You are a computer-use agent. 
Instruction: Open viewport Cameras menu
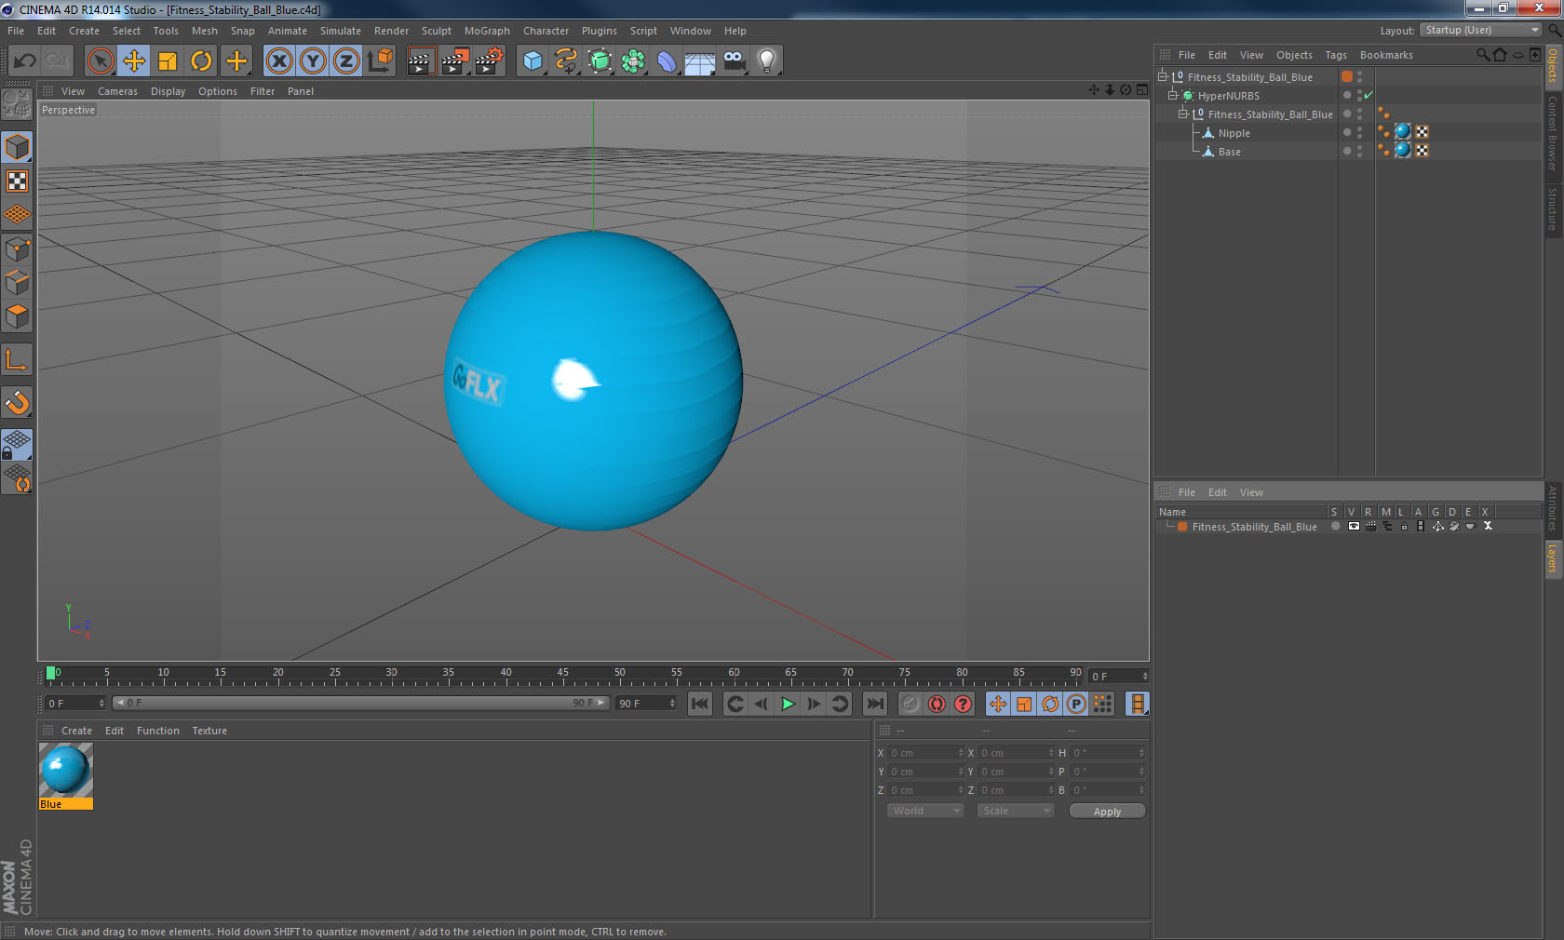[117, 91]
